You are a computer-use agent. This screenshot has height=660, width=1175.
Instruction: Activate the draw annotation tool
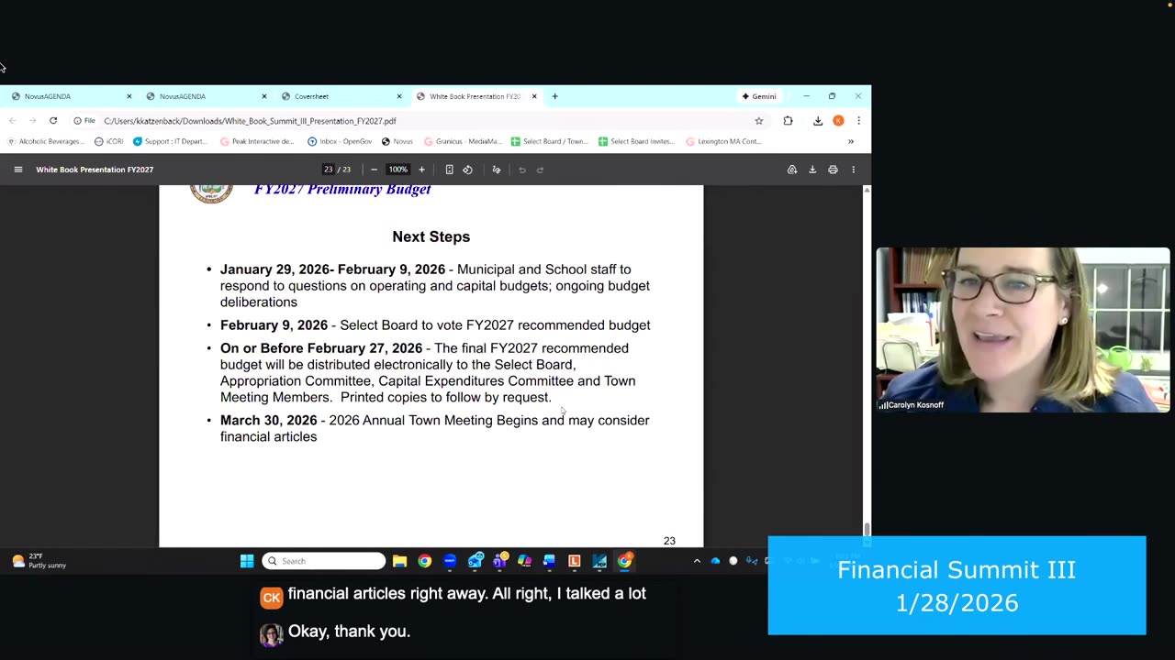point(497,170)
